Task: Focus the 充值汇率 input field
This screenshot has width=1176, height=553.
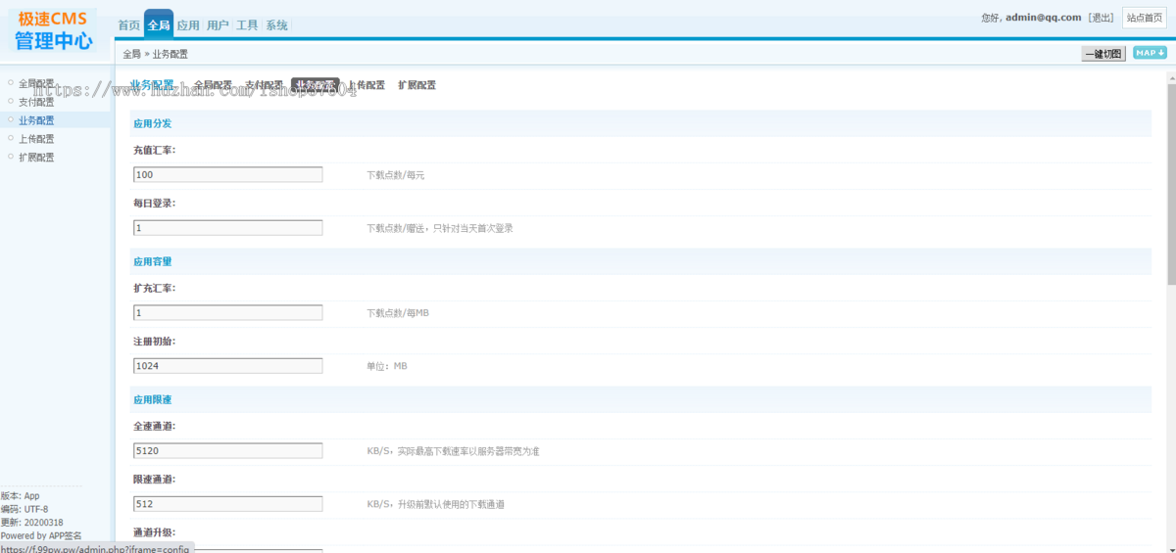Action: [x=227, y=174]
